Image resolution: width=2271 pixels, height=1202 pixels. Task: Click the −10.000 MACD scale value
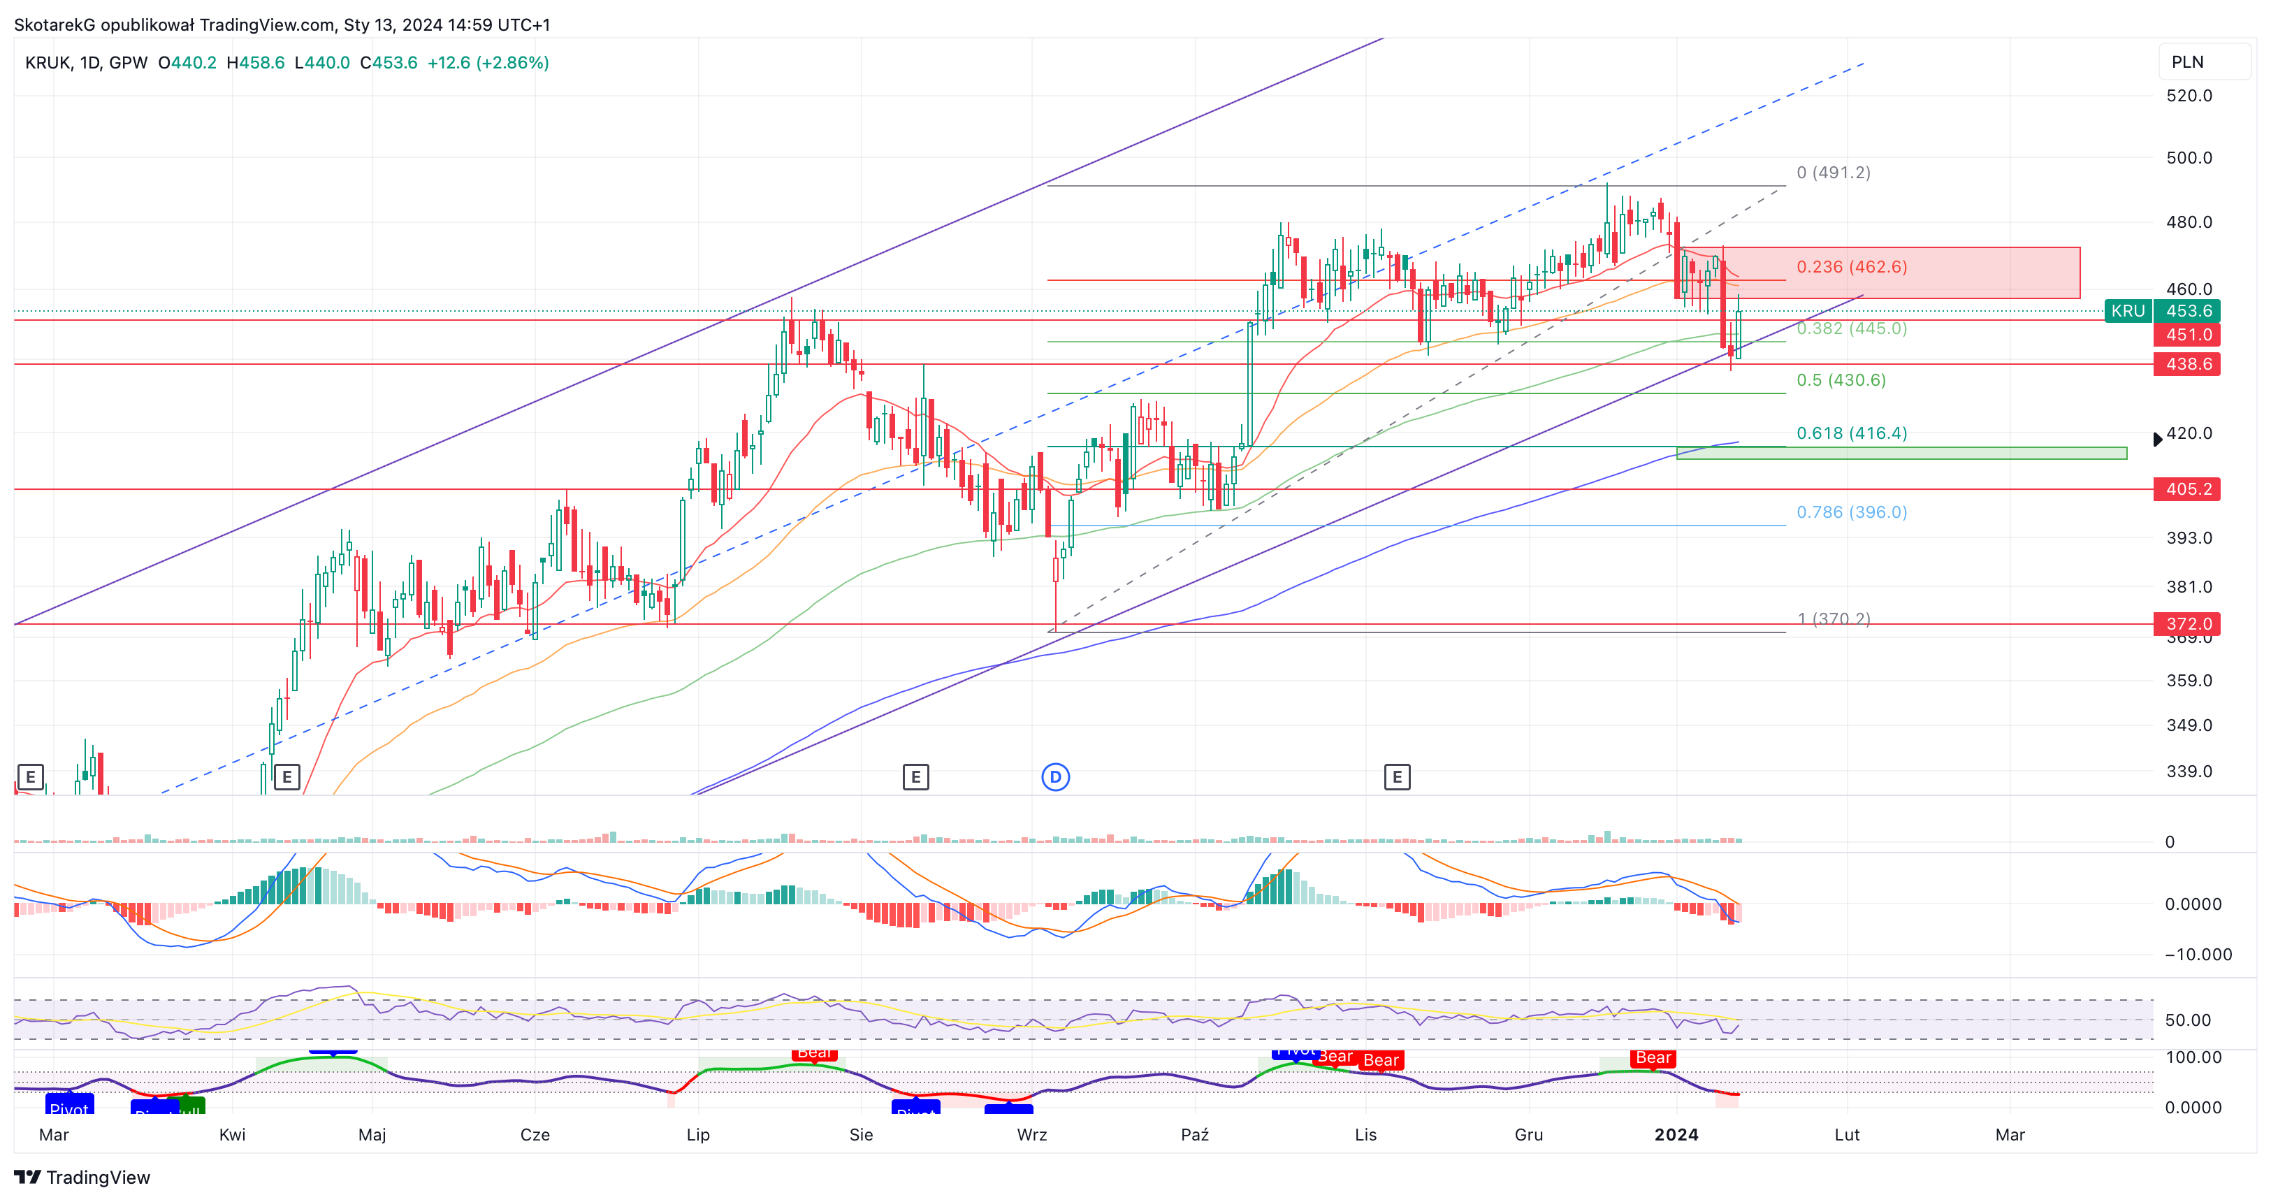2199,955
